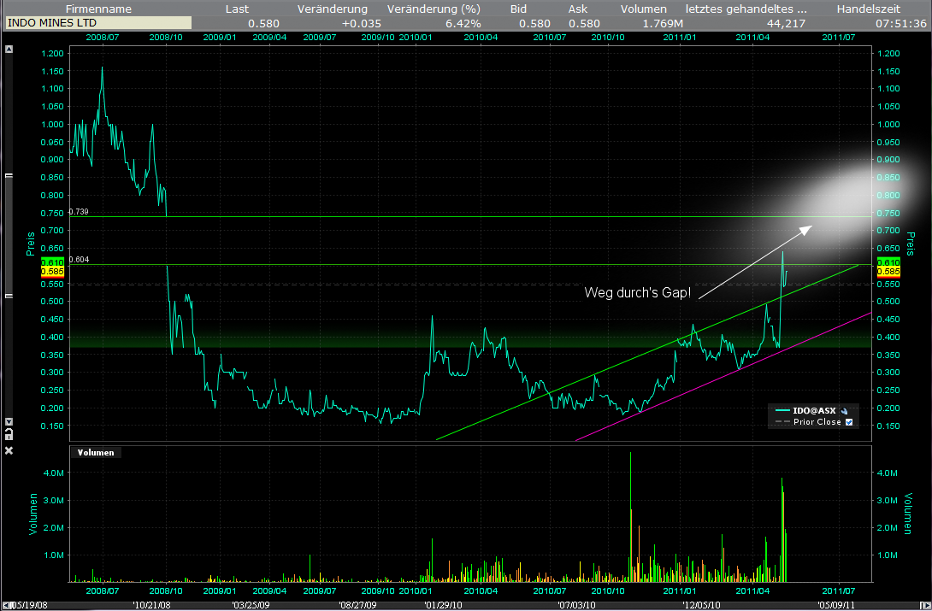This screenshot has height=611, width=932.
Task: Click the wrench icon beside IDO@ASX legend
Action: pyautogui.click(x=844, y=410)
